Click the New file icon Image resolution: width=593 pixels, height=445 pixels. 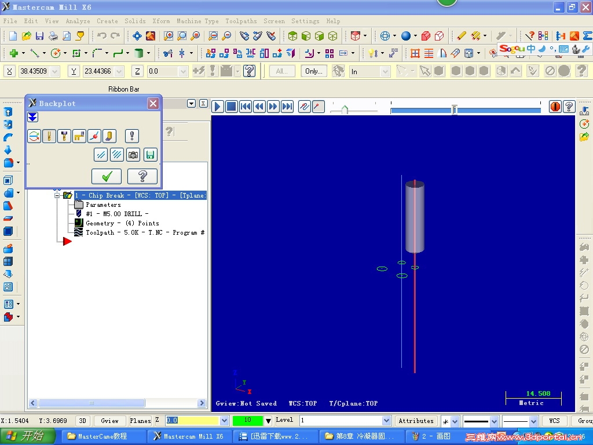tap(13, 36)
